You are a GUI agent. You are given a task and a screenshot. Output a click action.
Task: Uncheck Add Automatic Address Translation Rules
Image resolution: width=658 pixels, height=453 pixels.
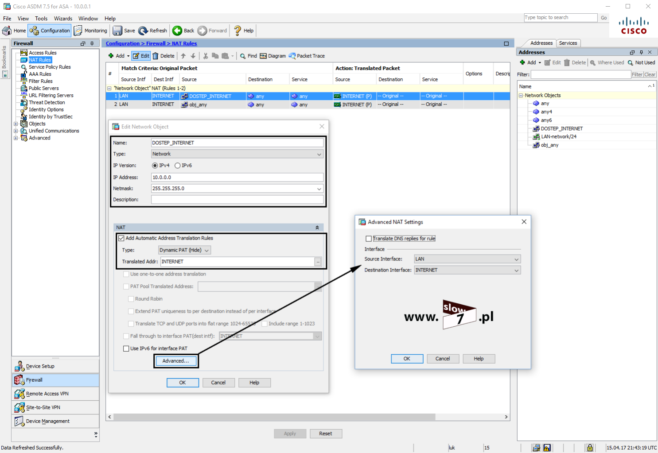click(x=121, y=238)
